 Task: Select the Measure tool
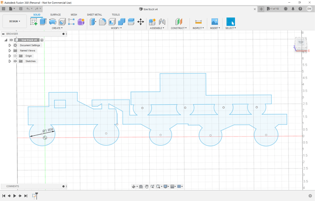tap(198, 22)
